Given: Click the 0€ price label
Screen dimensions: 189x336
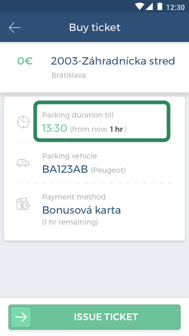Looking at the screenshot, I should [x=25, y=61].
